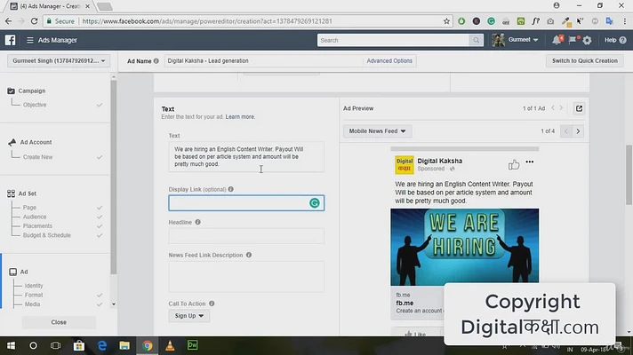
Task: Click the Grammarly icon in Display Link field
Action: [315, 203]
